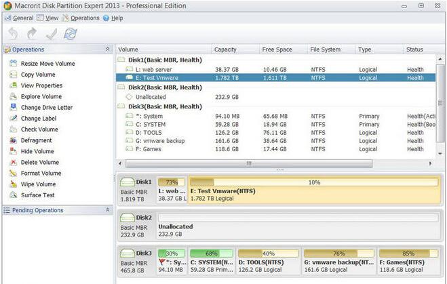Select the D: TOOLS volume row
This screenshot has height=284, width=447.
[x=275, y=133]
